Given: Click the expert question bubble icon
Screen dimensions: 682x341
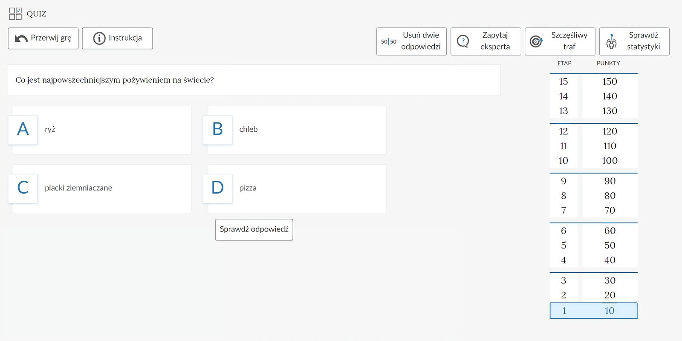Looking at the screenshot, I should point(463,41).
